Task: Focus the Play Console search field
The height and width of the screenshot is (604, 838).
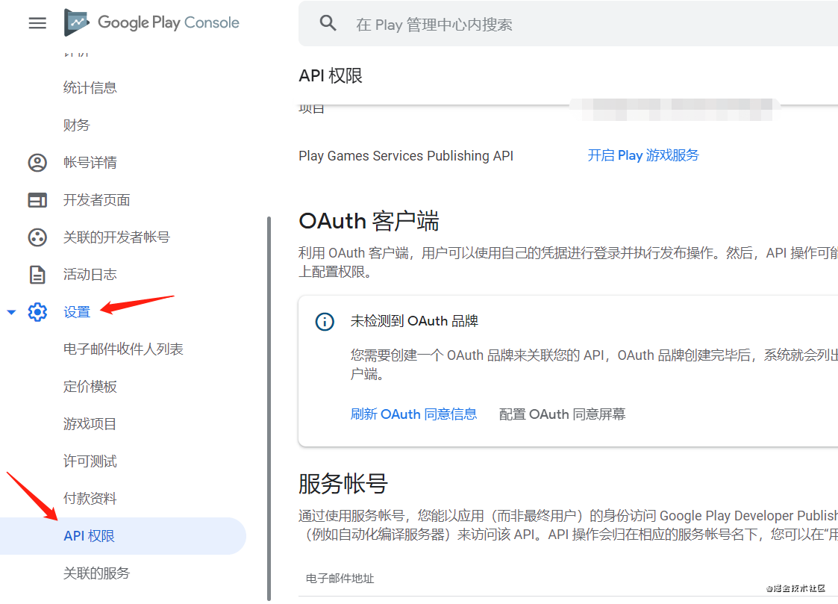Action: click(568, 24)
